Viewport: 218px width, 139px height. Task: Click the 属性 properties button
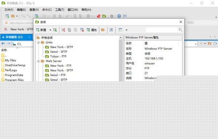92,30
